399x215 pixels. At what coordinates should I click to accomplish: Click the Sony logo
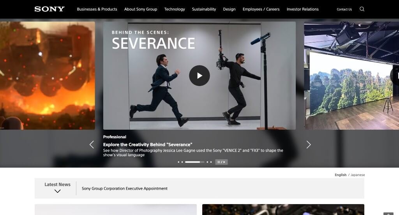49,9
